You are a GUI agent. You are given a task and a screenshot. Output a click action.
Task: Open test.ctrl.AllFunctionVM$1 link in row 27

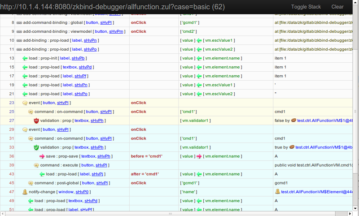pos(324,121)
